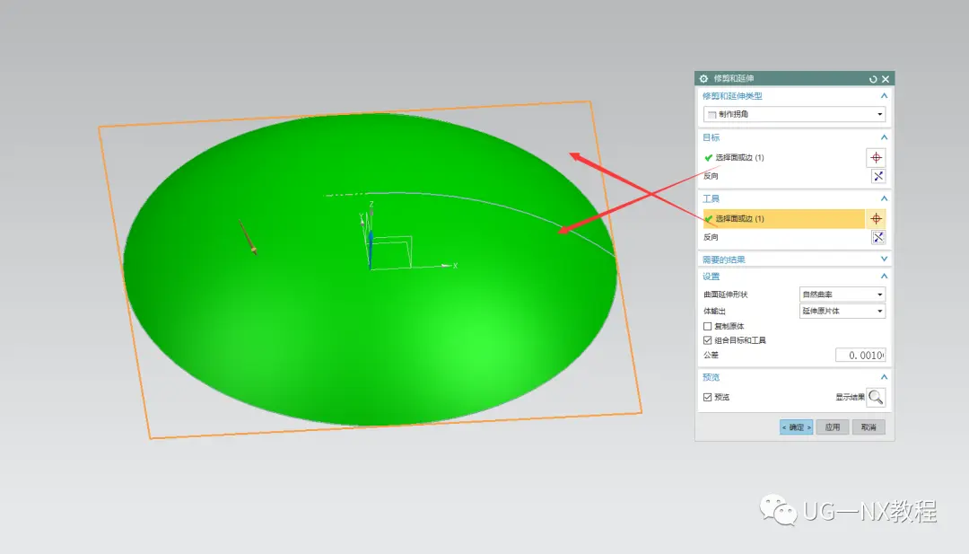Image resolution: width=969 pixels, height=554 pixels.
Task: Open the 体输出 延伸原片体 dropdown
Action: pyautogui.click(x=842, y=311)
